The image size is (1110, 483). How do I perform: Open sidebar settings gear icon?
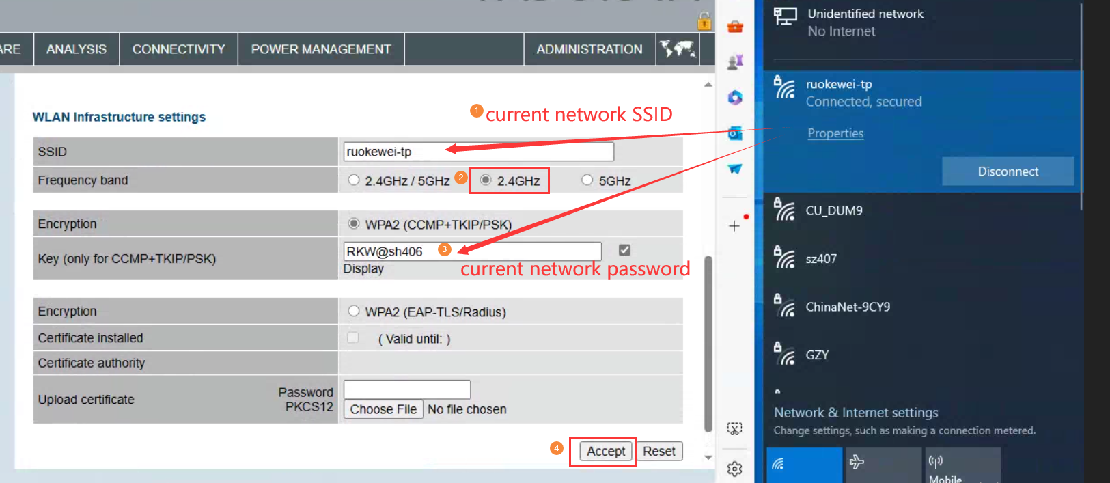point(735,469)
